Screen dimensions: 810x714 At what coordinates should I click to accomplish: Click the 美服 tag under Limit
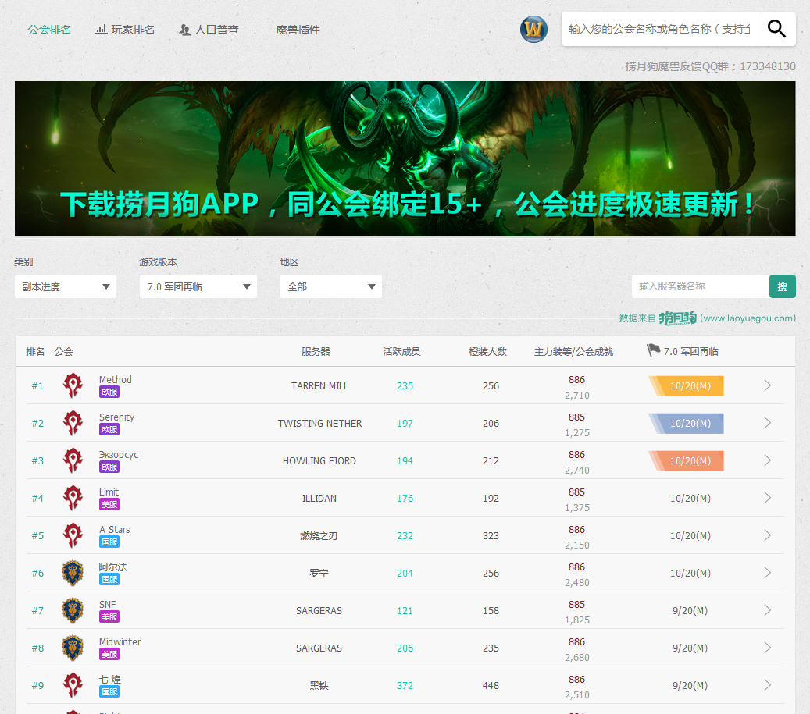coord(109,505)
